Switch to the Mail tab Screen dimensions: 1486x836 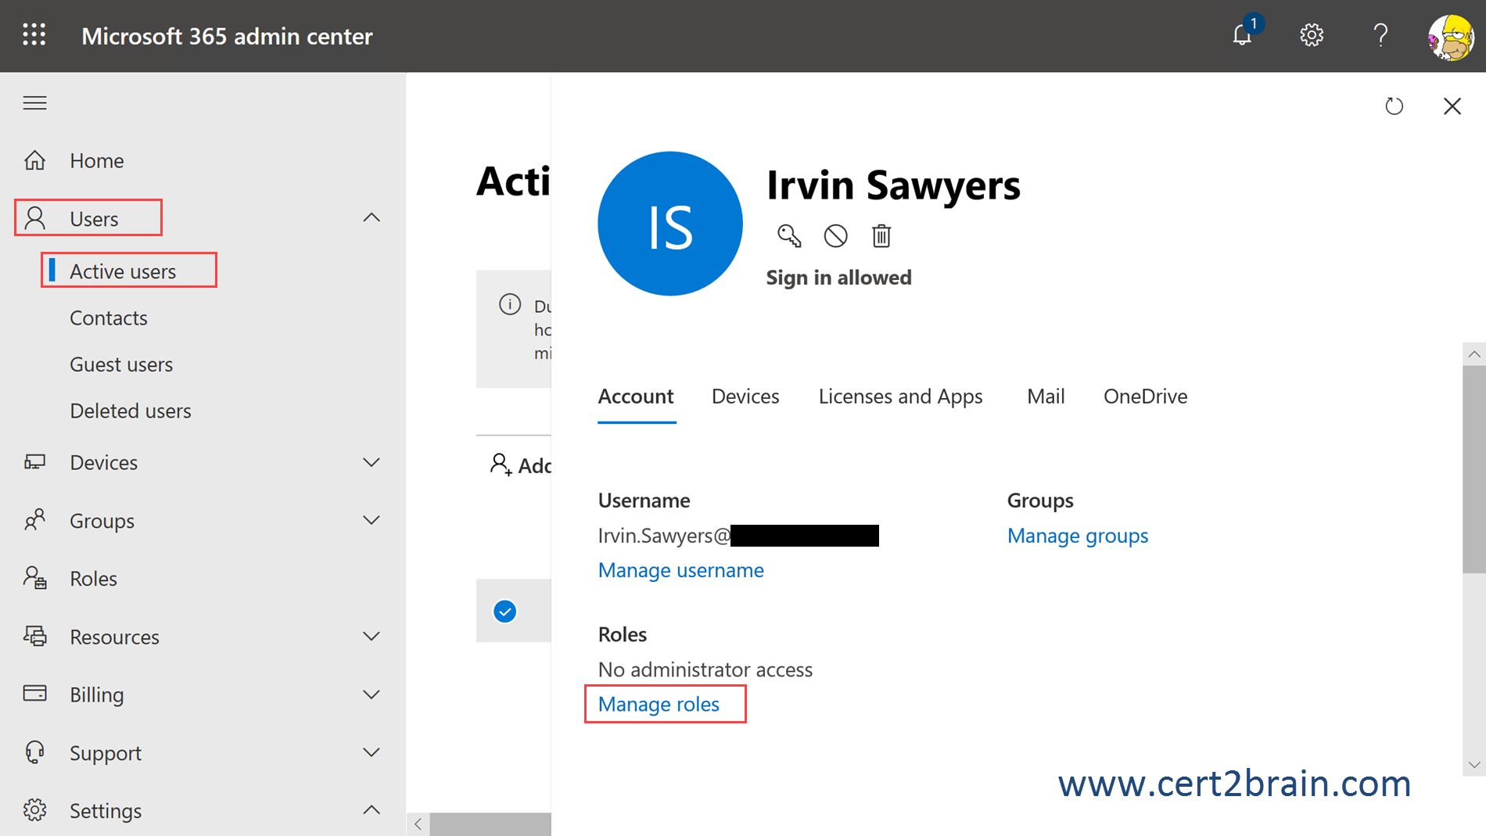tap(1046, 396)
